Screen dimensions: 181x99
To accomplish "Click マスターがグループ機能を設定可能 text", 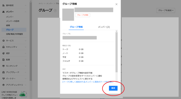I will pos(77,73).
